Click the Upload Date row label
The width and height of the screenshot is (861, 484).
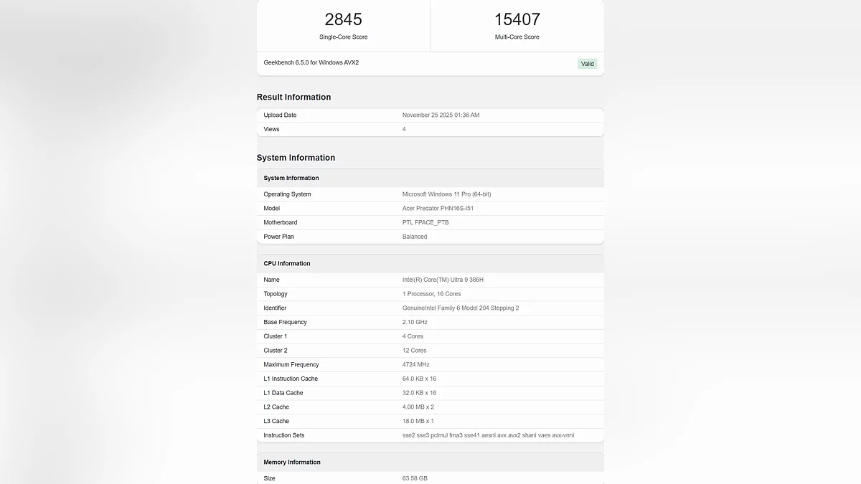coord(280,115)
